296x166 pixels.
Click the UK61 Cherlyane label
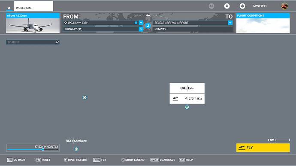point(76,141)
